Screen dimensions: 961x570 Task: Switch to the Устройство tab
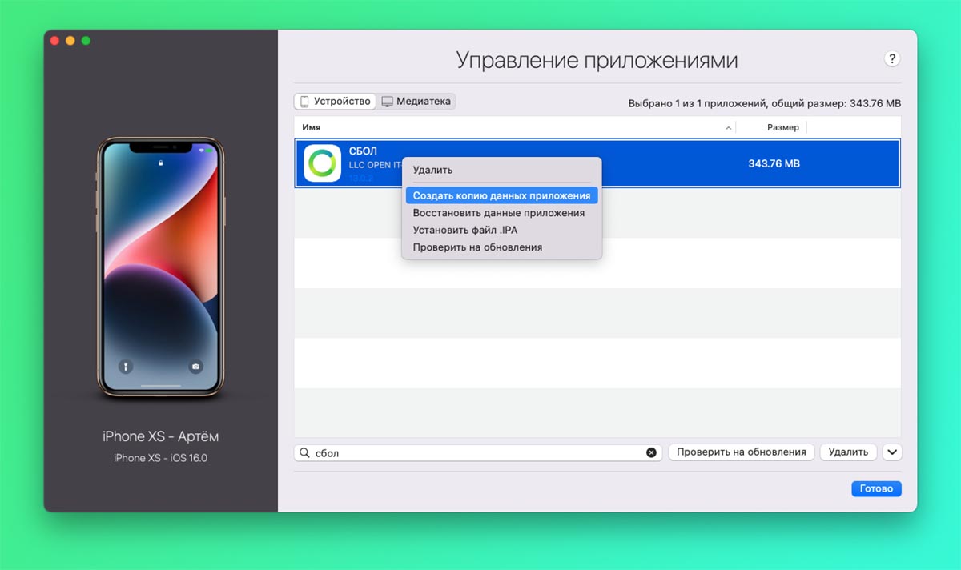click(335, 102)
